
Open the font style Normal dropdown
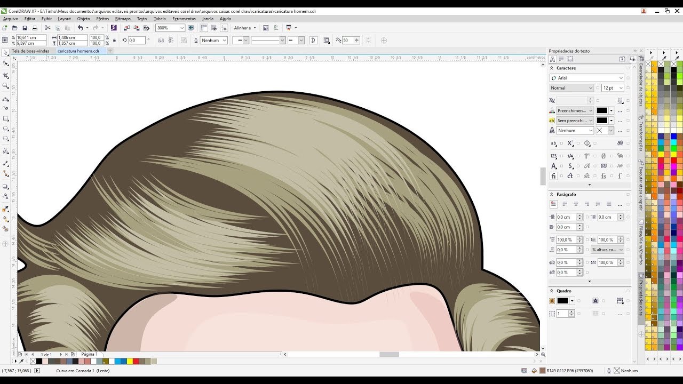[x=591, y=88]
